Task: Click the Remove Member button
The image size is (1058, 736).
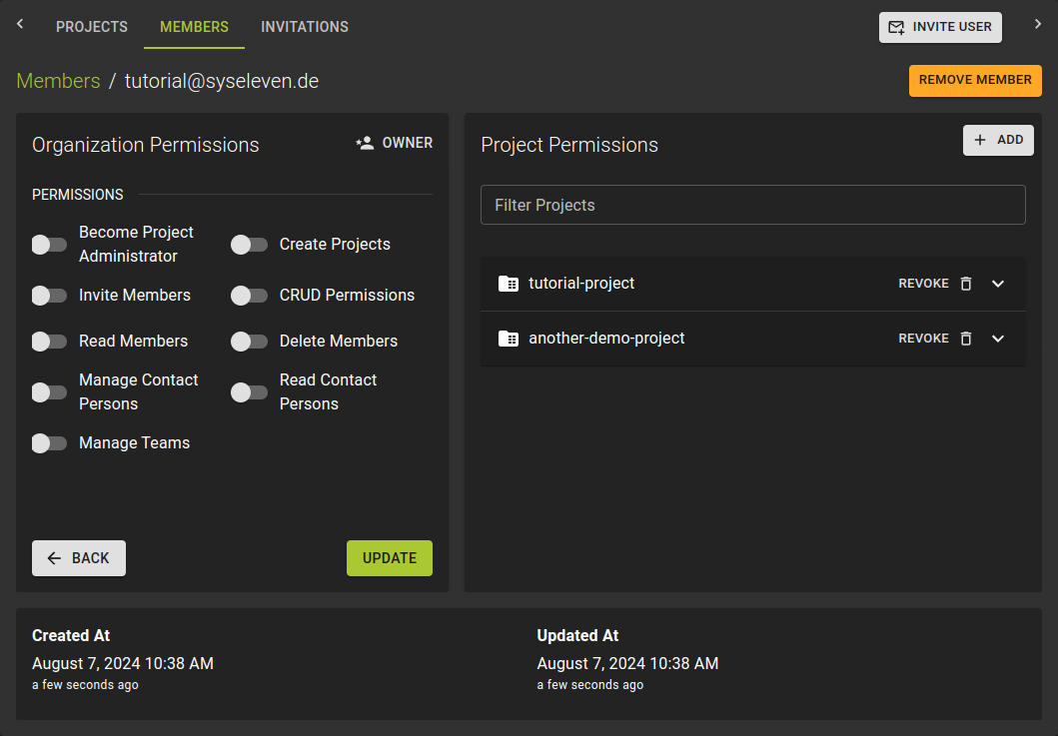Action: 975,80
